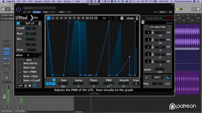
Task: Adjust the depth slider
Action: pyautogui.click(x=160, y=69)
